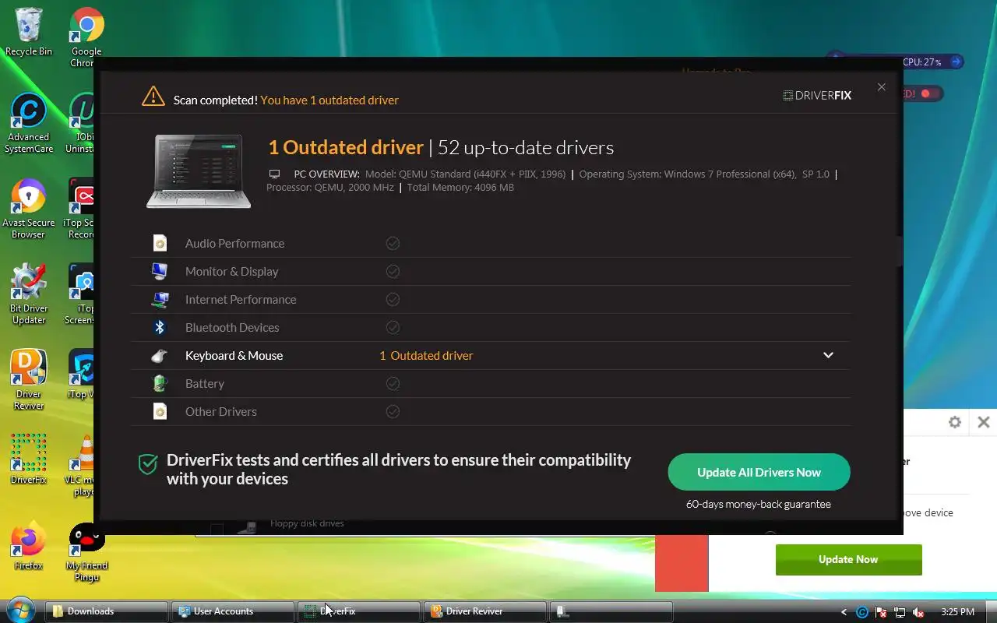The image size is (997, 623).
Task: Click green Update Now button
Action: [x=848, y=559]
